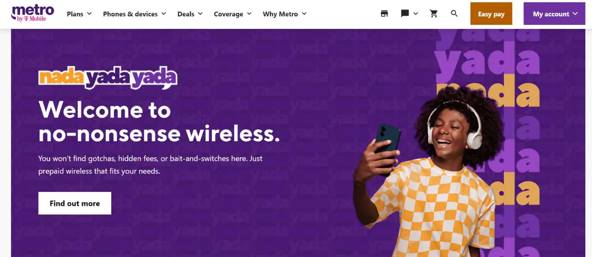Click the Metro by T-Mobile logo

(33, 13)
